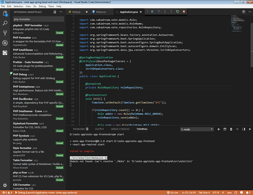The height and width of the screenshot is (195, 253).
Task: Open the Help menu
Action: pyautogui.click(x=59, y=6)
